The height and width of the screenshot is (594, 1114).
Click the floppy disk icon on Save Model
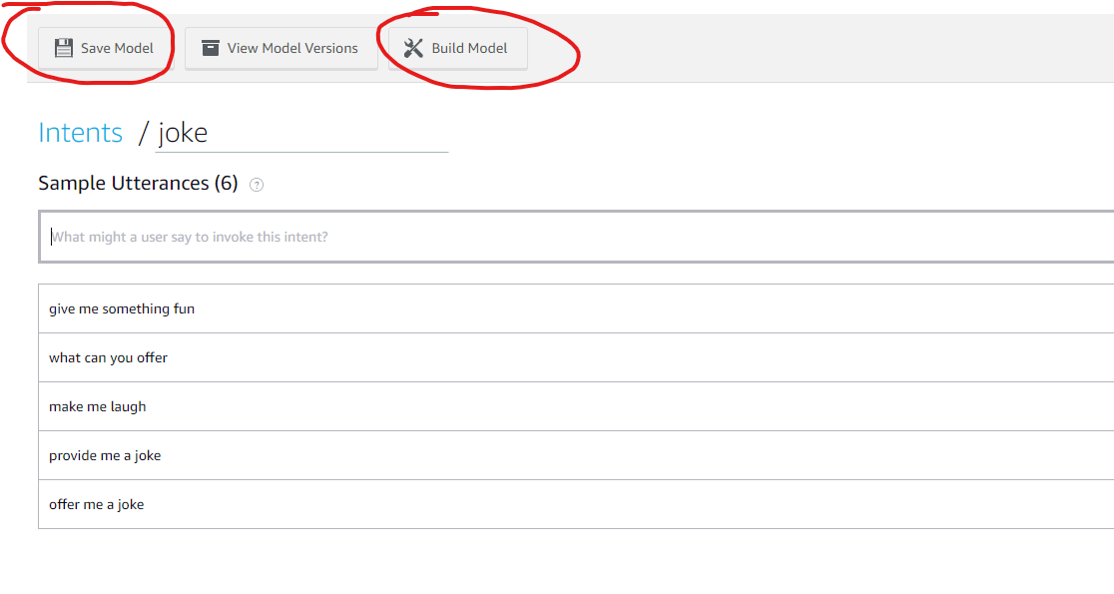(x=64, y=48)
